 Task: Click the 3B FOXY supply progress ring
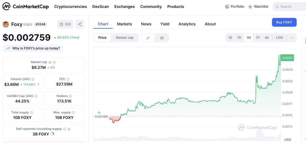(52, 134)
